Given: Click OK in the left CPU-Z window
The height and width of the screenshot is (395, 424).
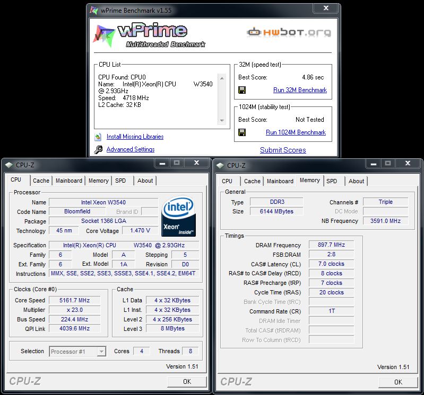Looking at the screenshot, I should [x=187, y=382].
